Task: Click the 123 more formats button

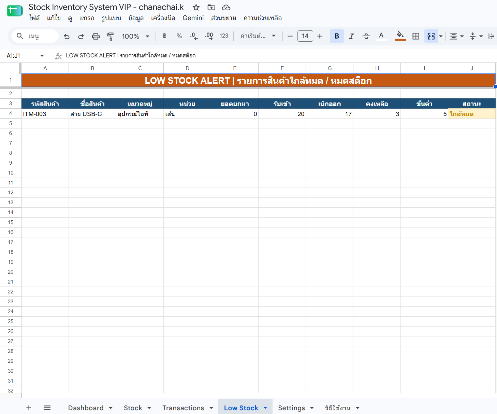Action: [x=224, y=36]
